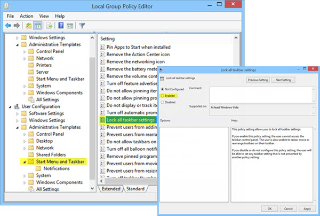The image size is (320, 216).
Task: Click the Show/Hide Action Pane icon
Action: click(x=70, y=26)
